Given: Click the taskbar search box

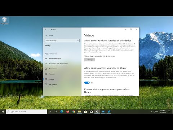Looking at the screenshot, I should (26, 112).
